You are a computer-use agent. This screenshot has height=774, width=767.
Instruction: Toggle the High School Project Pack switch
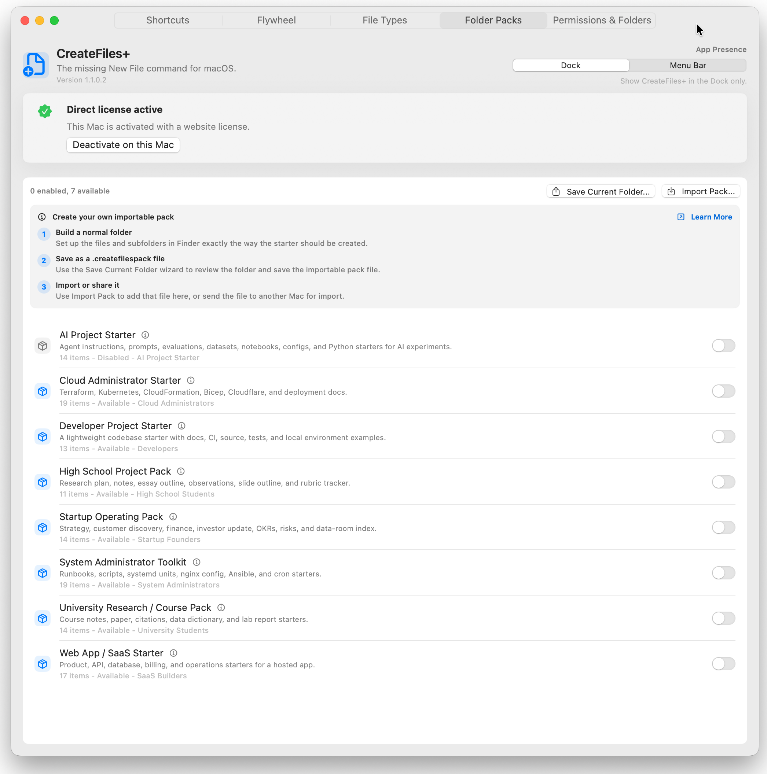723,482
